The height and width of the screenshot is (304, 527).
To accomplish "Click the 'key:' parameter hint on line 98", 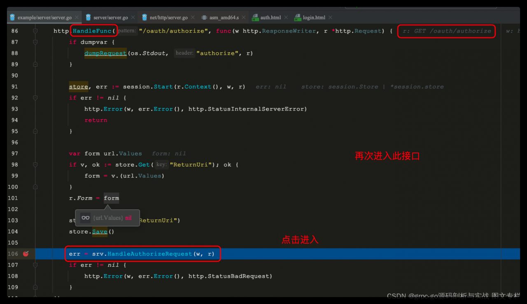I will [161, 164].
